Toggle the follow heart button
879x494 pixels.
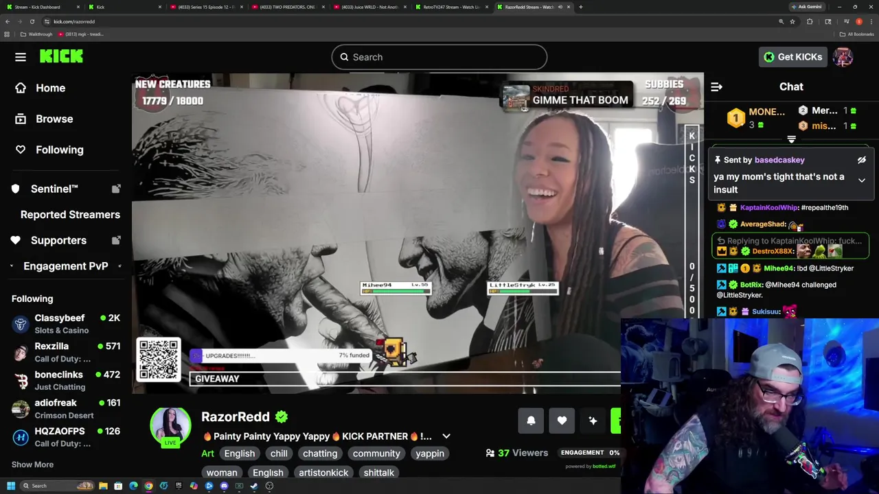tap(562, 421)
